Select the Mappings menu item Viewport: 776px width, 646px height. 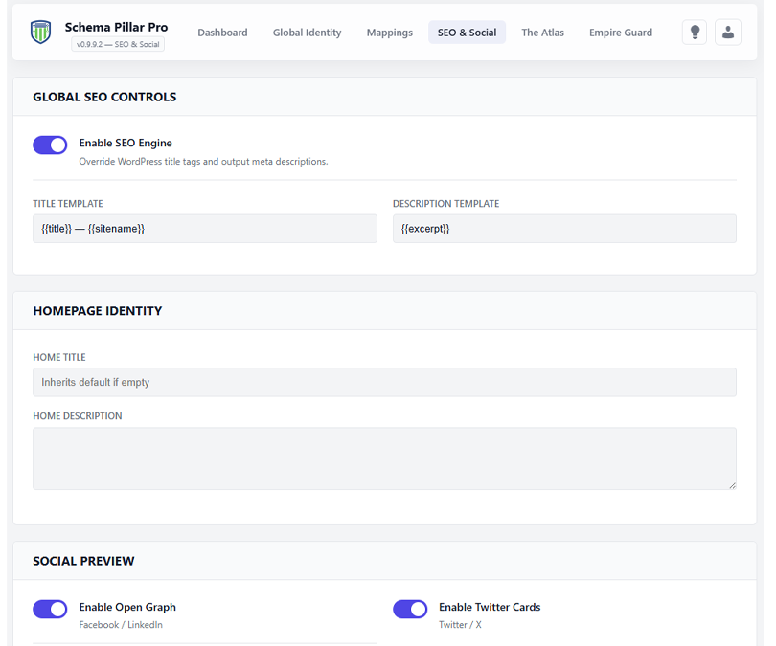pyautogui.click(x=389, y=32)
